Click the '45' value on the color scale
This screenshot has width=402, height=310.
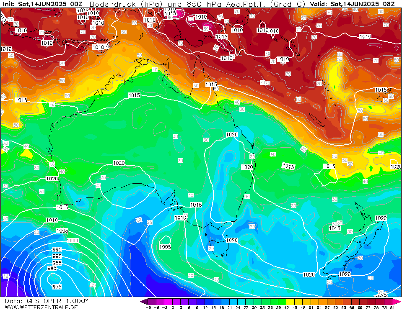tap(295, 307)
